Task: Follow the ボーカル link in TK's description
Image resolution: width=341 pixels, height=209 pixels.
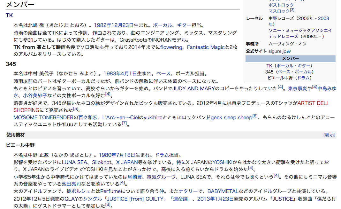Action: [163, 25]
